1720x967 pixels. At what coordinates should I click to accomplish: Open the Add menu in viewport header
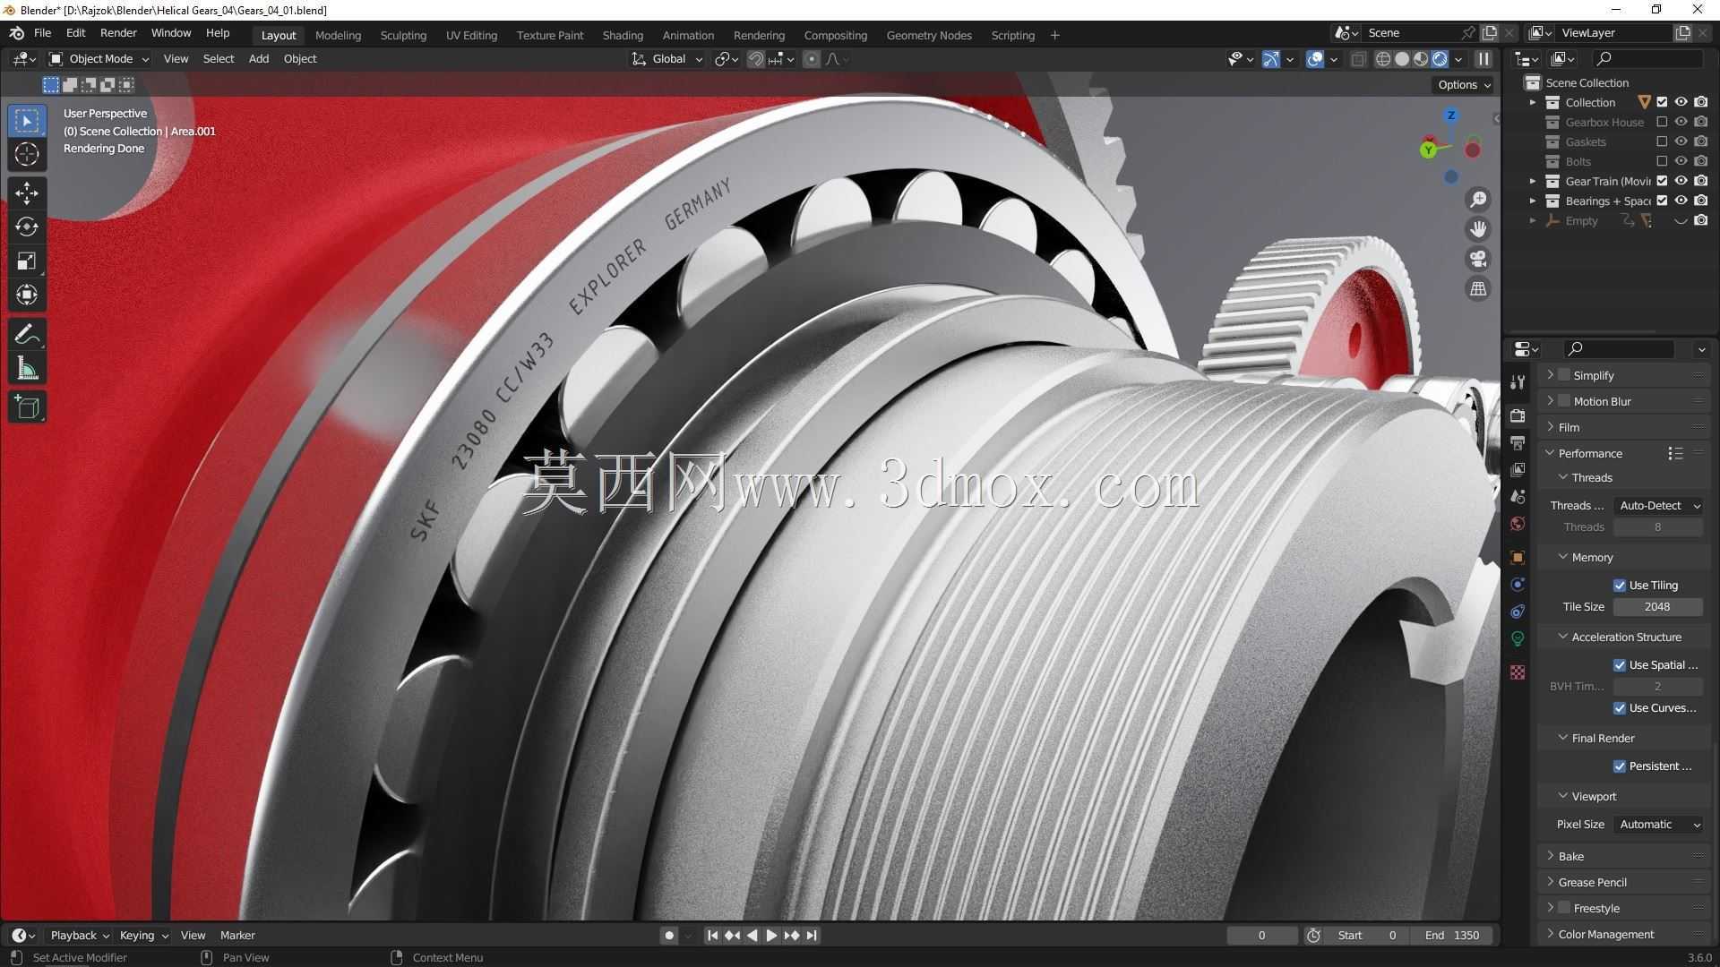click(258, 59)
